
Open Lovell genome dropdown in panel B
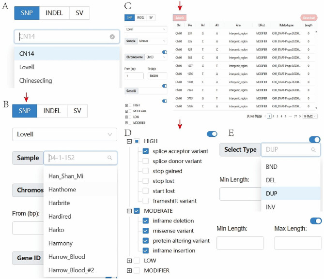coord(65,134)
